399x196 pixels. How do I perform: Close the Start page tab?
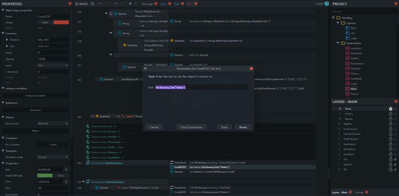point(156,4)
